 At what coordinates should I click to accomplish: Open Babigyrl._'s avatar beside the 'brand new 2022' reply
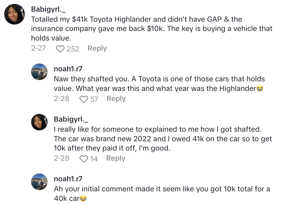(x=39, y=122)
